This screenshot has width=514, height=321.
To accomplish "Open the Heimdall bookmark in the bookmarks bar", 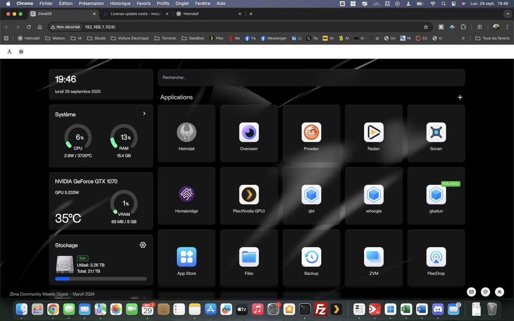I will pyautogui.click(x=29, y=38).
